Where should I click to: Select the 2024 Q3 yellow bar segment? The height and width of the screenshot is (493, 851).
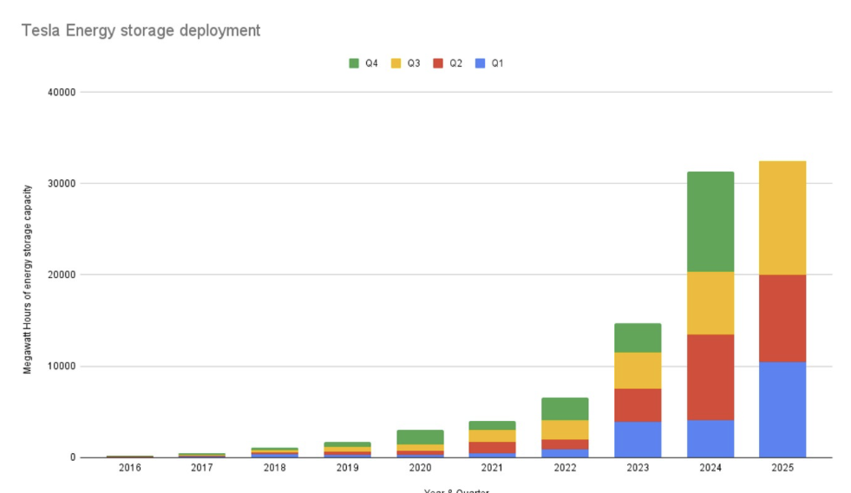coord(710,302)
